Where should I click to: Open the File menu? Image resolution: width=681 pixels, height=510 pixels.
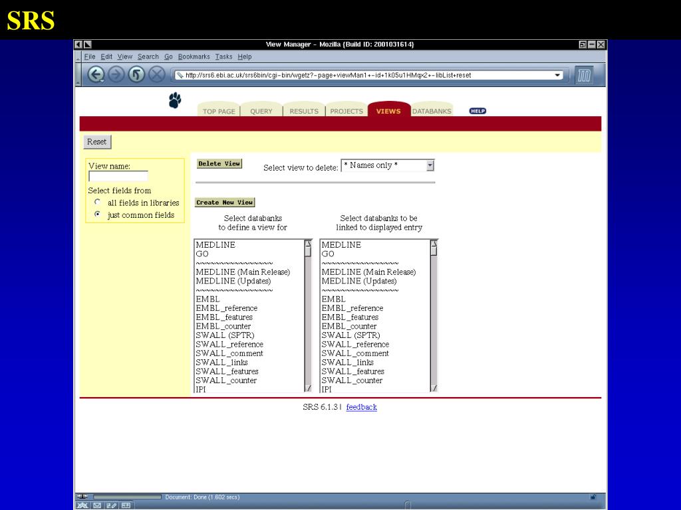pyautogui.click(x=90, y=57)
